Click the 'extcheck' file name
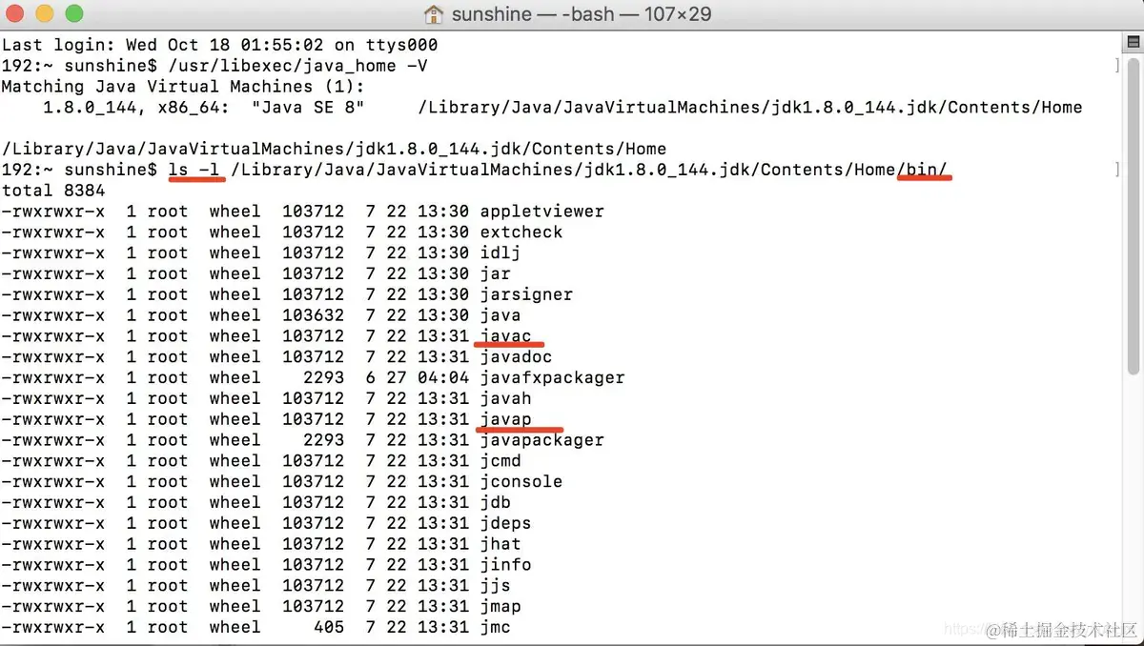 tap(521, 232)
